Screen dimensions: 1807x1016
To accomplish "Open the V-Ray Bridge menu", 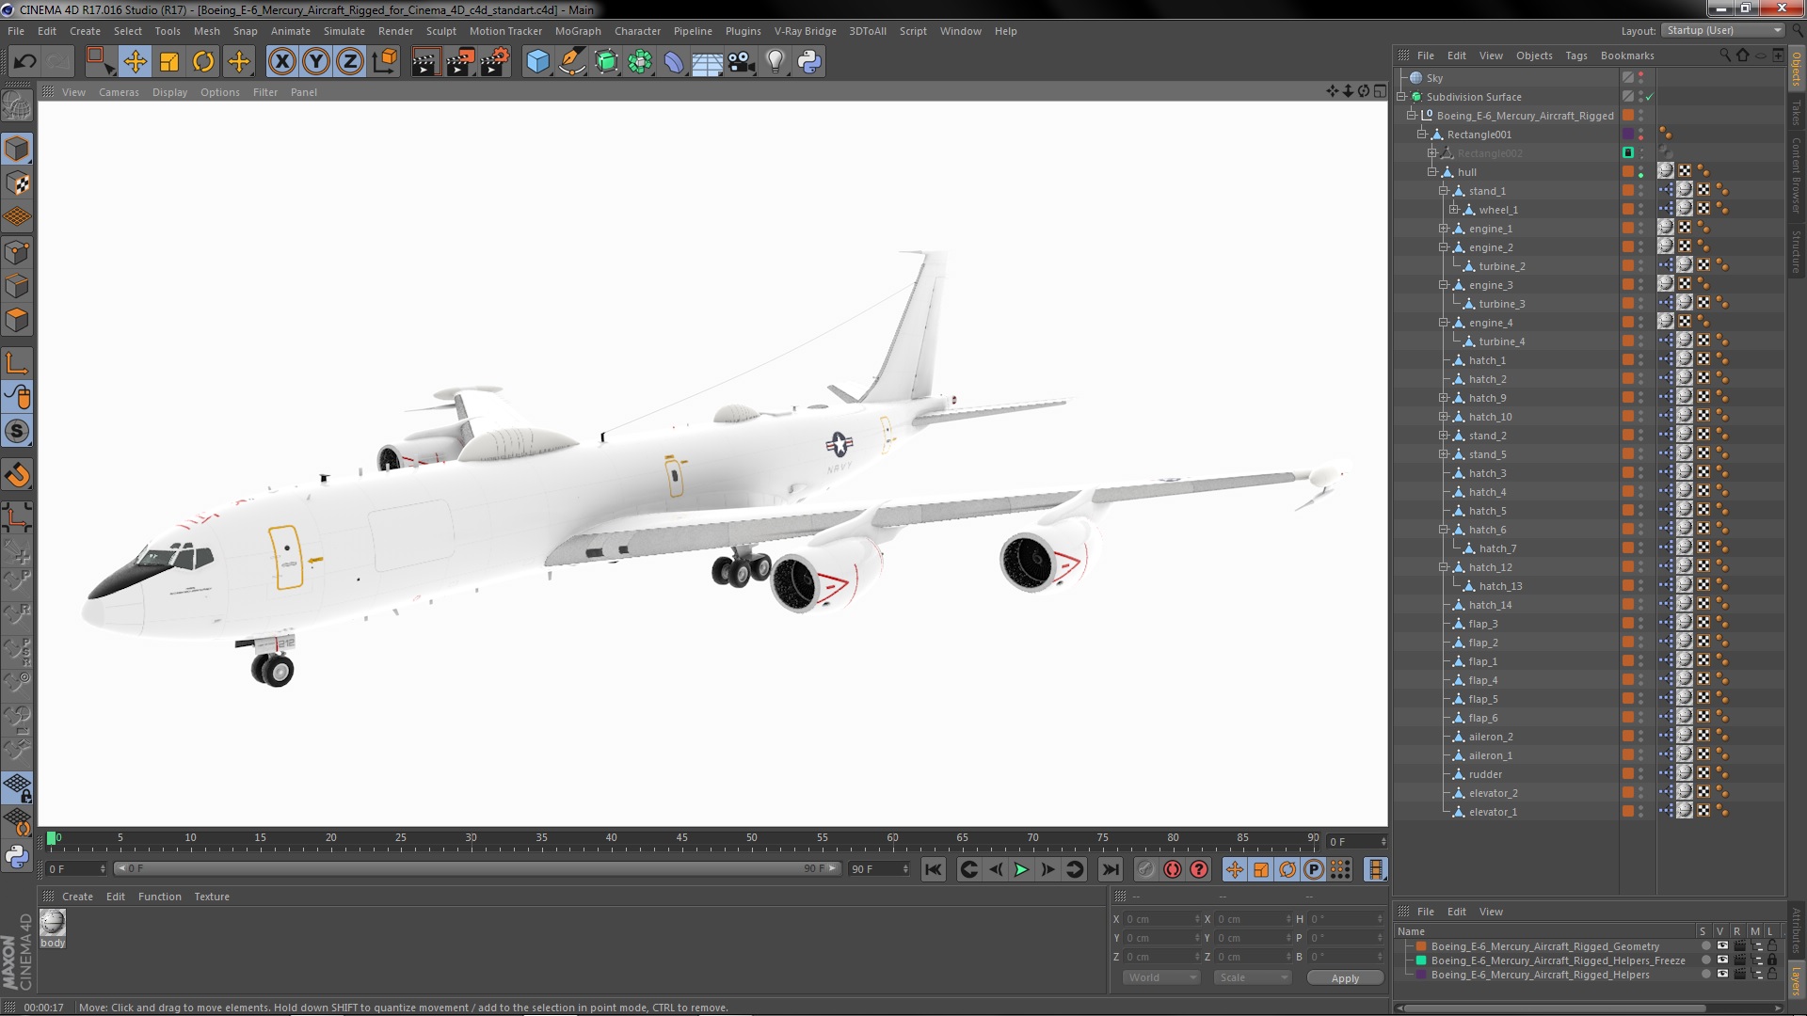I will (x=805, y=31).
